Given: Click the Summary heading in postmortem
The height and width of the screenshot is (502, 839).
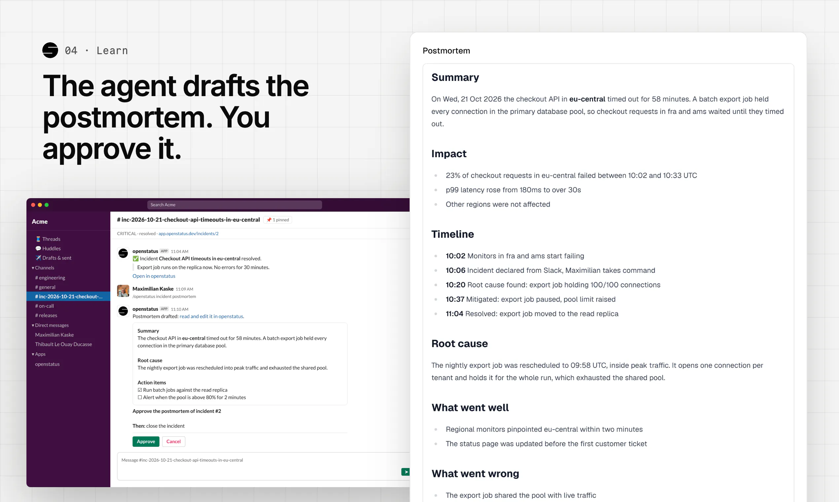Looking at the screenshot, I should click(455, 78).
